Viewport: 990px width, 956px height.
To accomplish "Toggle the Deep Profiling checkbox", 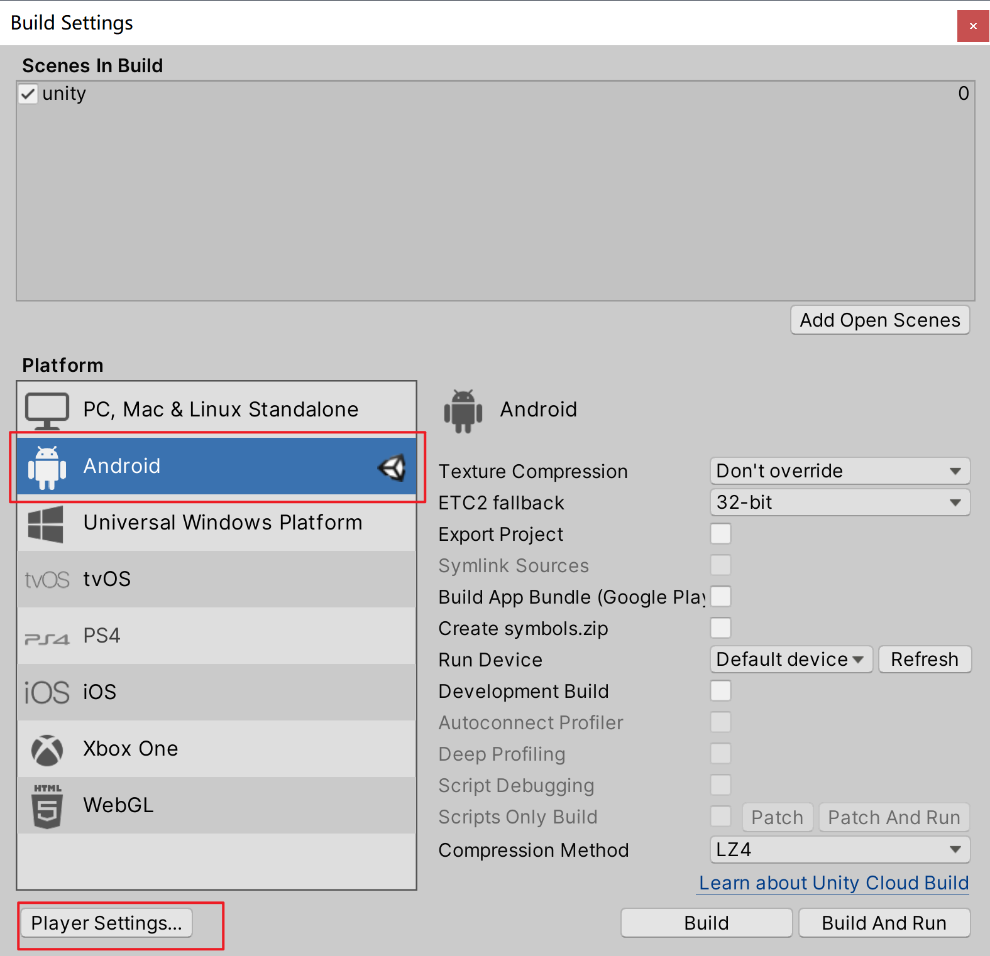I will tap(720, 754).
